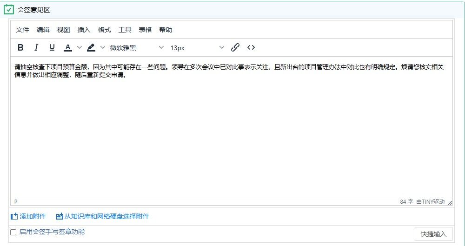Viewport: 465px width, 246px height.
Task: Open source code view icon
Action: (251, 47)
